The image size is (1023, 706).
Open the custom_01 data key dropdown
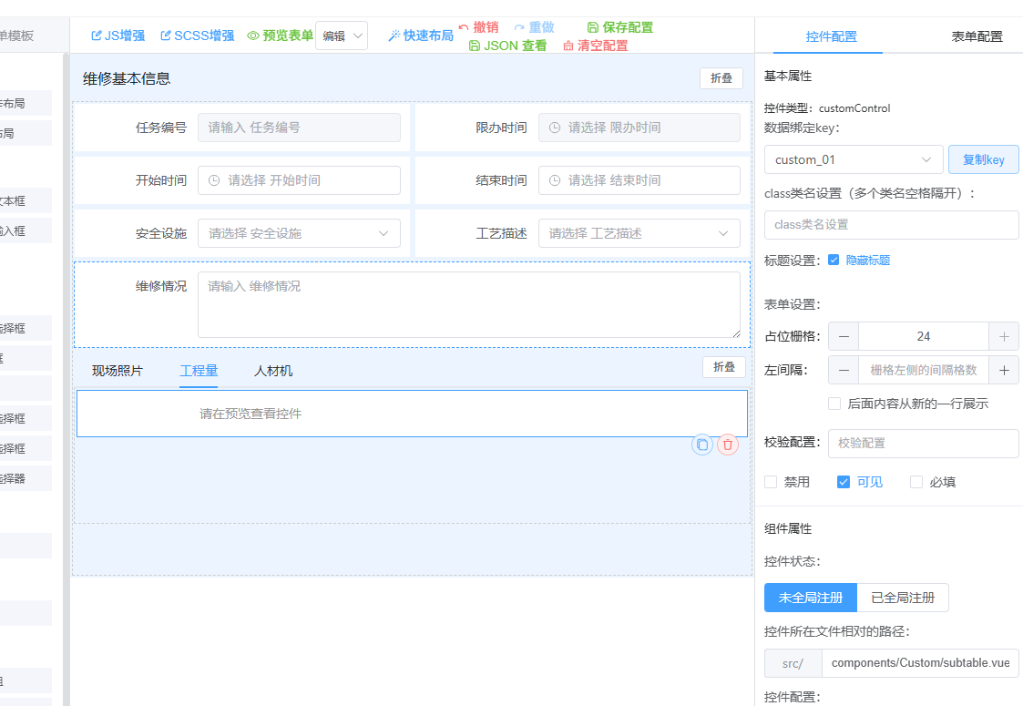[x=853, y=159]
